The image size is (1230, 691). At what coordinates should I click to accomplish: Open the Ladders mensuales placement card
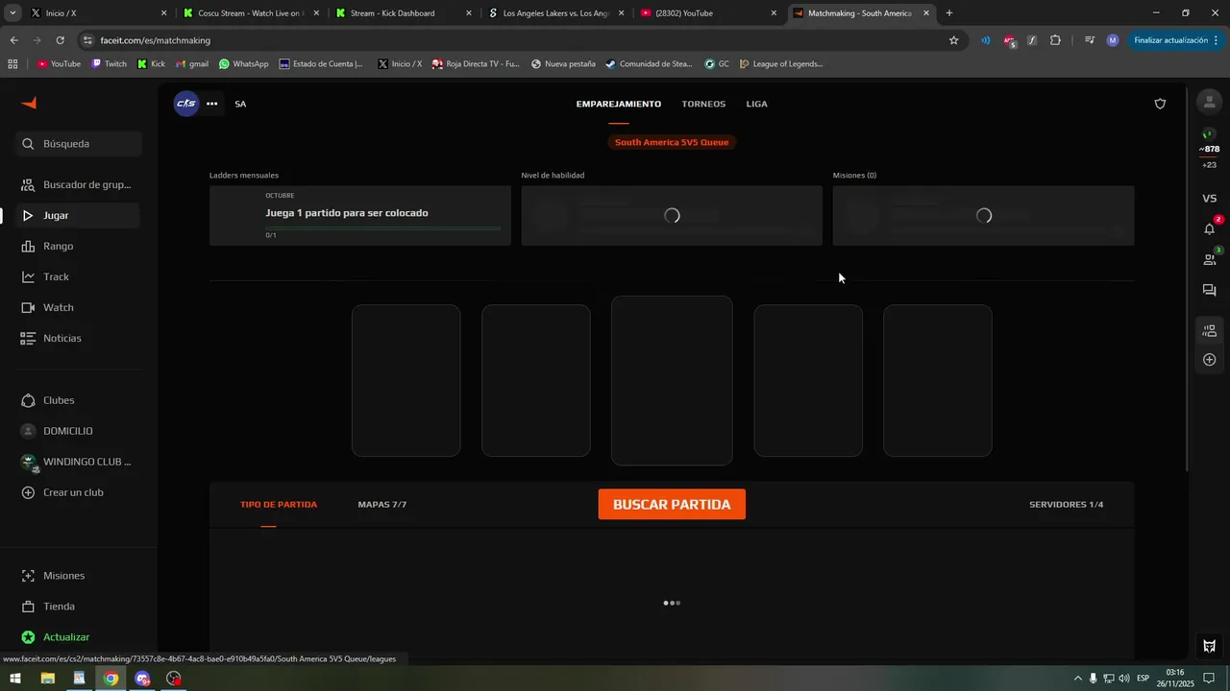click(x=360, y=216)
